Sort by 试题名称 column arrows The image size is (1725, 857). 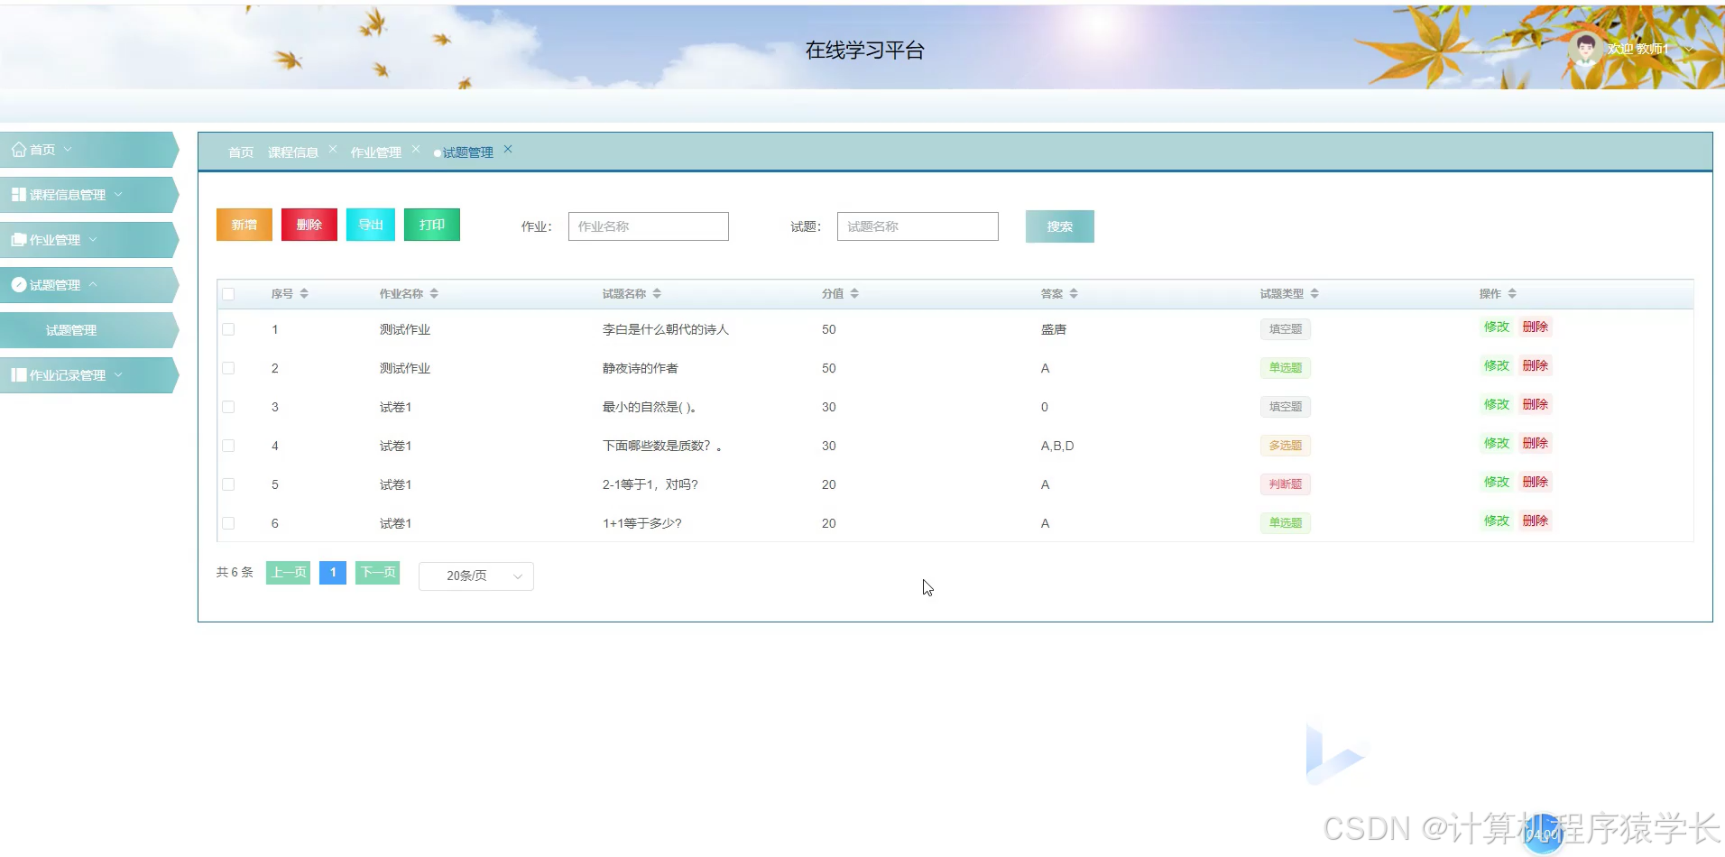(x=657, y=294)
